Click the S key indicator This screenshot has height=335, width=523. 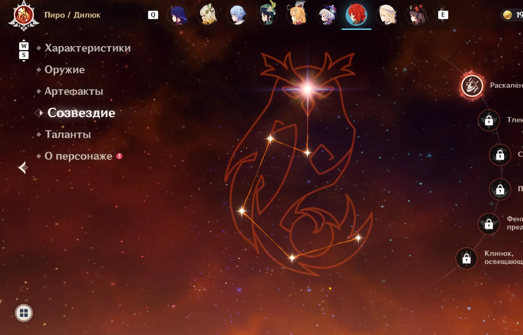[x=24, y=55]
